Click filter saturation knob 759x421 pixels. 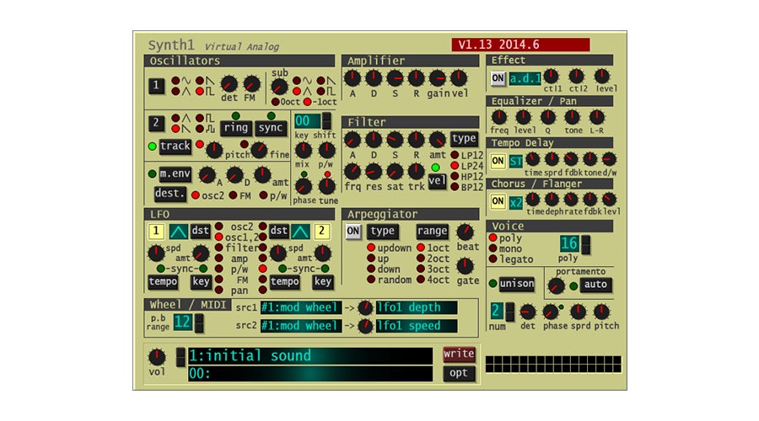click(395, 171)
